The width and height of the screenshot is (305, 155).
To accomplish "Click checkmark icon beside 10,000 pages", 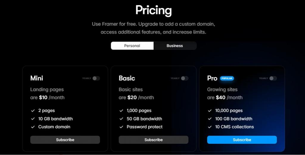I will click(210, 110).
